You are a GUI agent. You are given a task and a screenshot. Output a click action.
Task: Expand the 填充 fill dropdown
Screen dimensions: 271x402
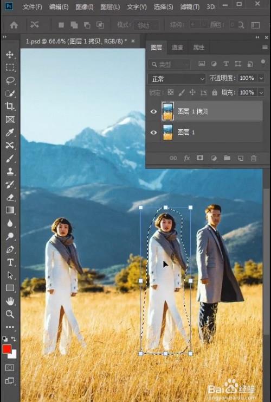click(x=261, y=92)
